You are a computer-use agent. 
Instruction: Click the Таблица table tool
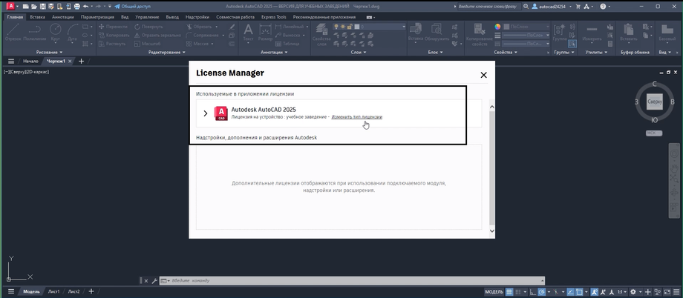(x=287, y=44)
